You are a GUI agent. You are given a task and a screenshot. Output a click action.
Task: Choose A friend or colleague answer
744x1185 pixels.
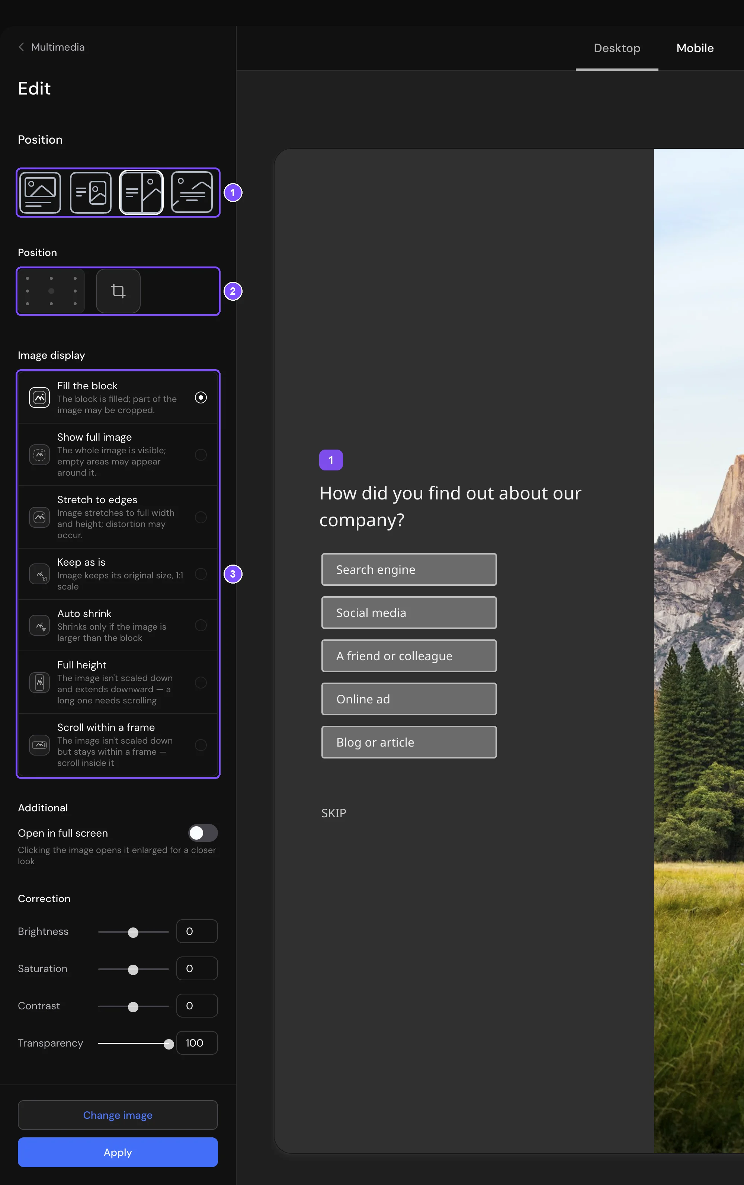408,655
